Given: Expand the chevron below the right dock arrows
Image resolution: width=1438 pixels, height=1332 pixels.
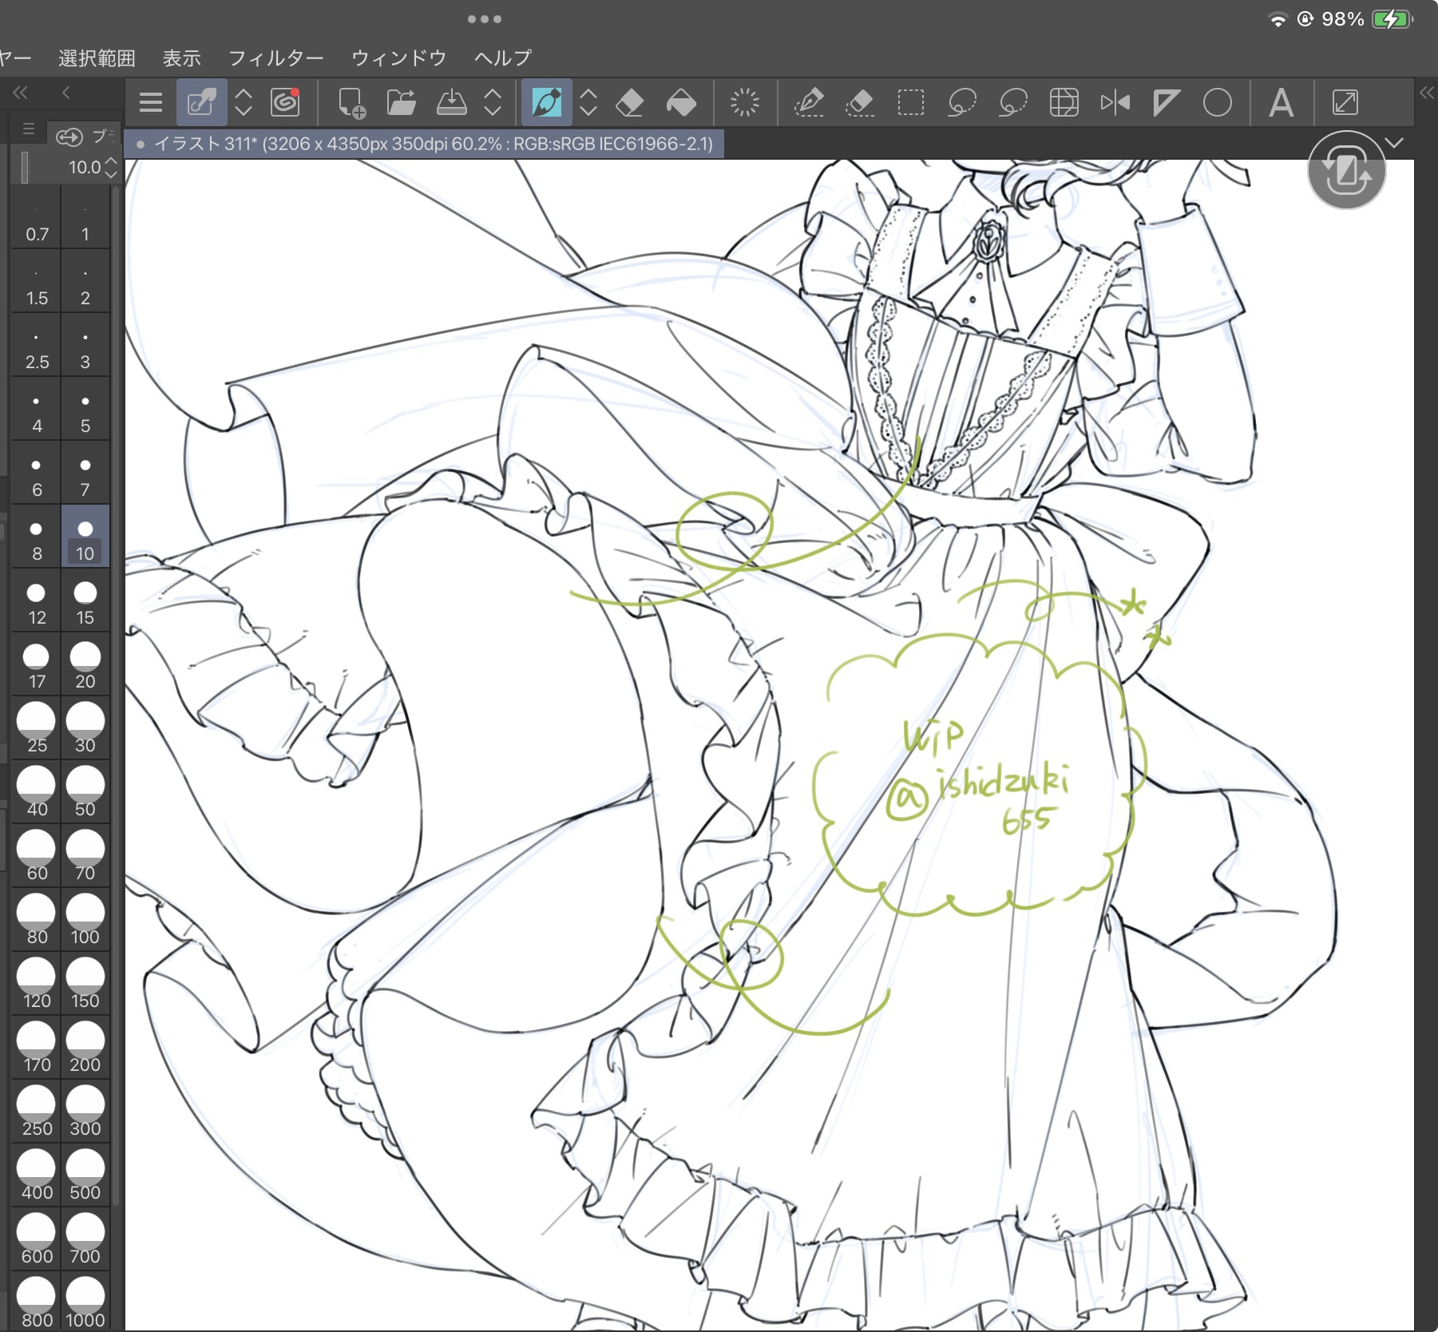Looking at the screenshot, I should 1394,143.
